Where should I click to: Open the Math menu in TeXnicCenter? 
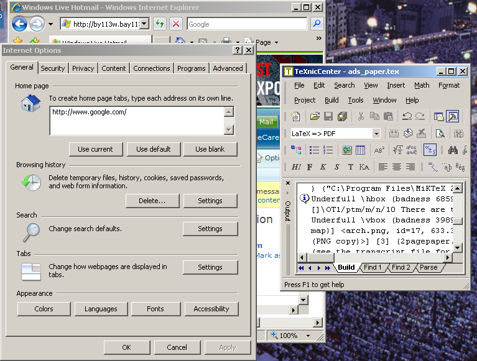[x=422, y=85]
